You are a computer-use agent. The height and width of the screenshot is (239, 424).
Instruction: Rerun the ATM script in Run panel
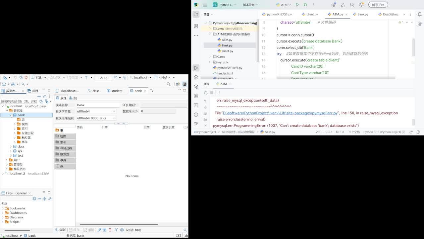click(x=206, y=93)
